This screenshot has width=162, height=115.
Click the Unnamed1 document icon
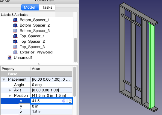[x=10, y=58]
